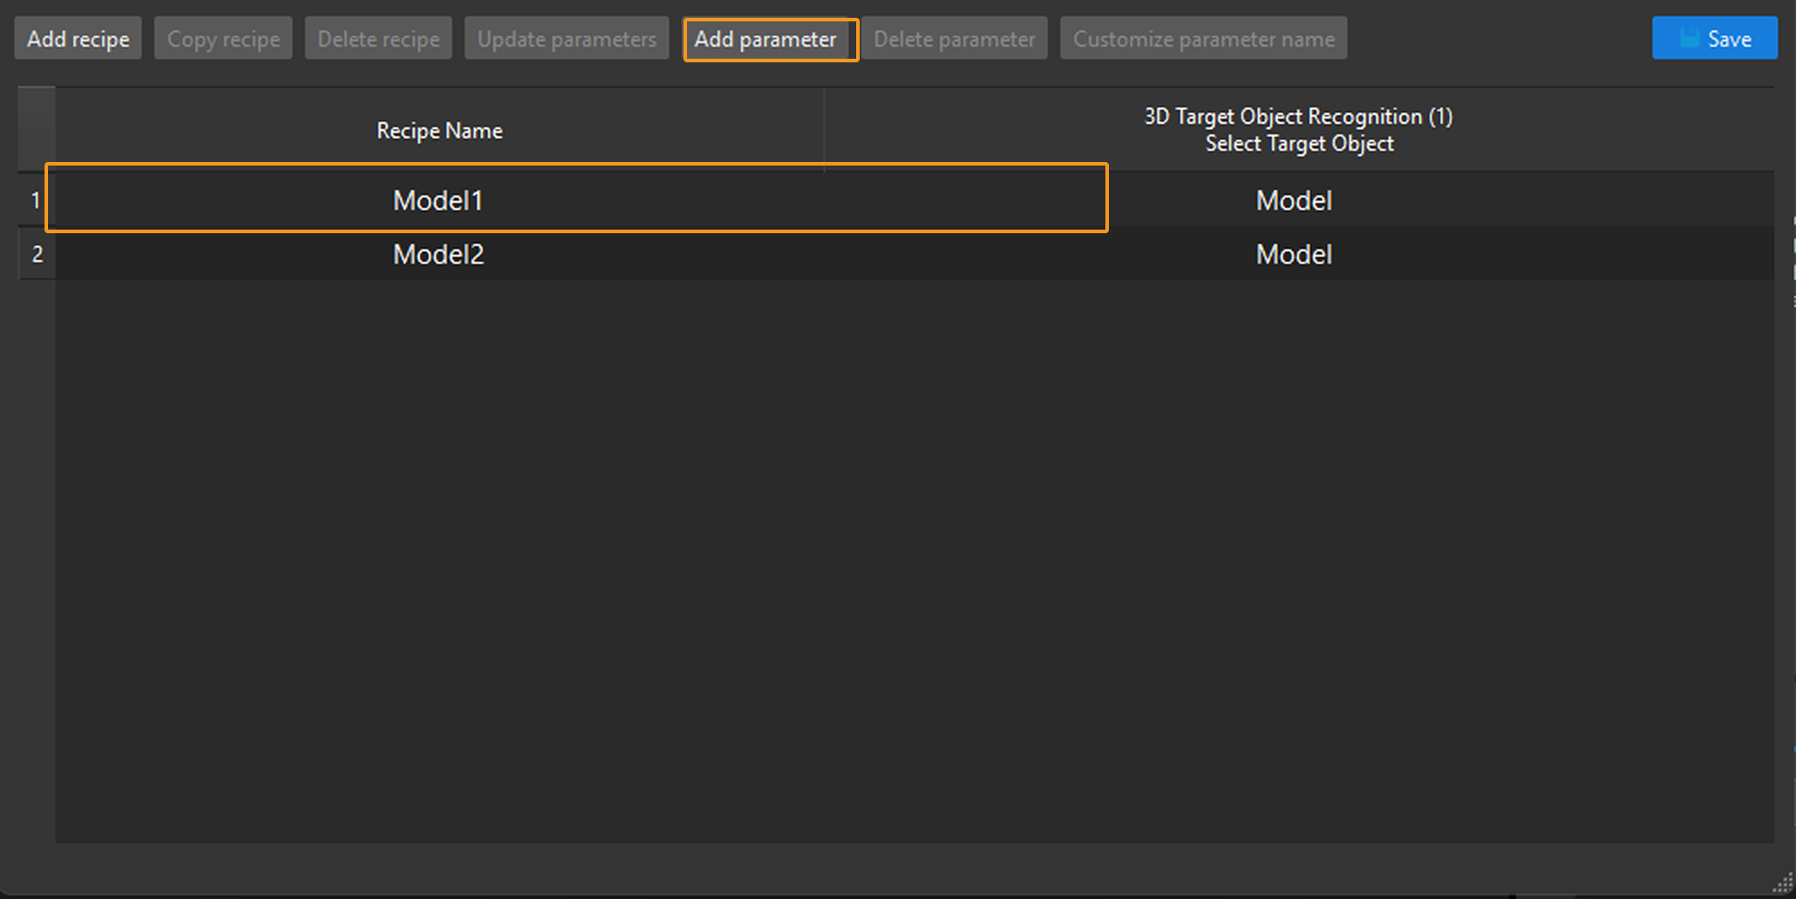Click the Delete recipe button
1796x899 pixels.
click(378, 38)
